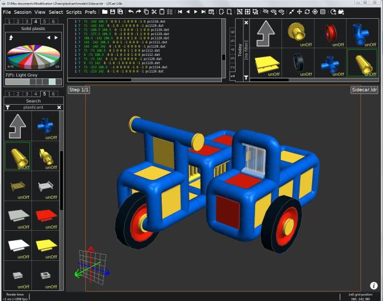Viewport: 383px width, 301px height.
Task: Show previous color group with left arrow
Action: tap(47, 38)
